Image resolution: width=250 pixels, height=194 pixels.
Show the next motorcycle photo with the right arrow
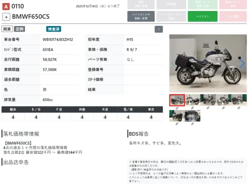(x=242, y=63)
